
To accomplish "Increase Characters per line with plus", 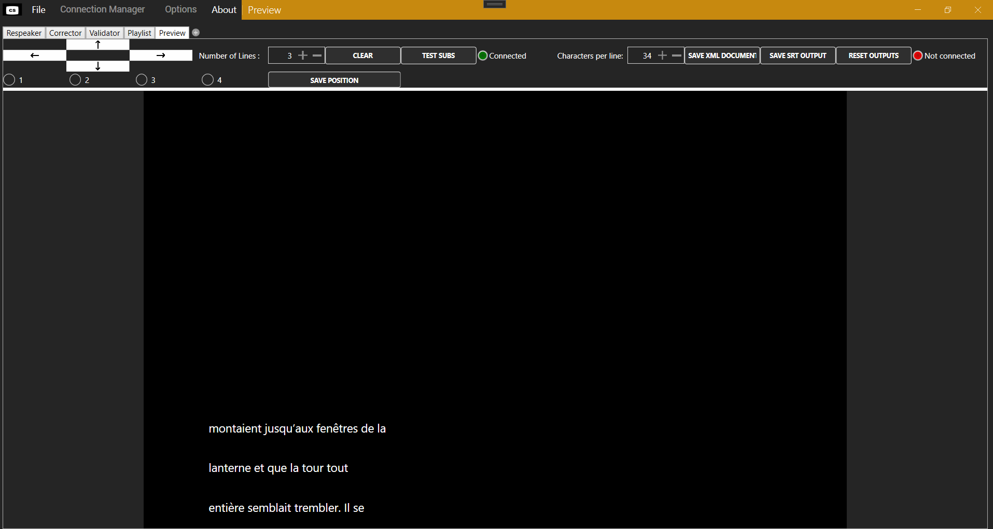I will point(662,55).
